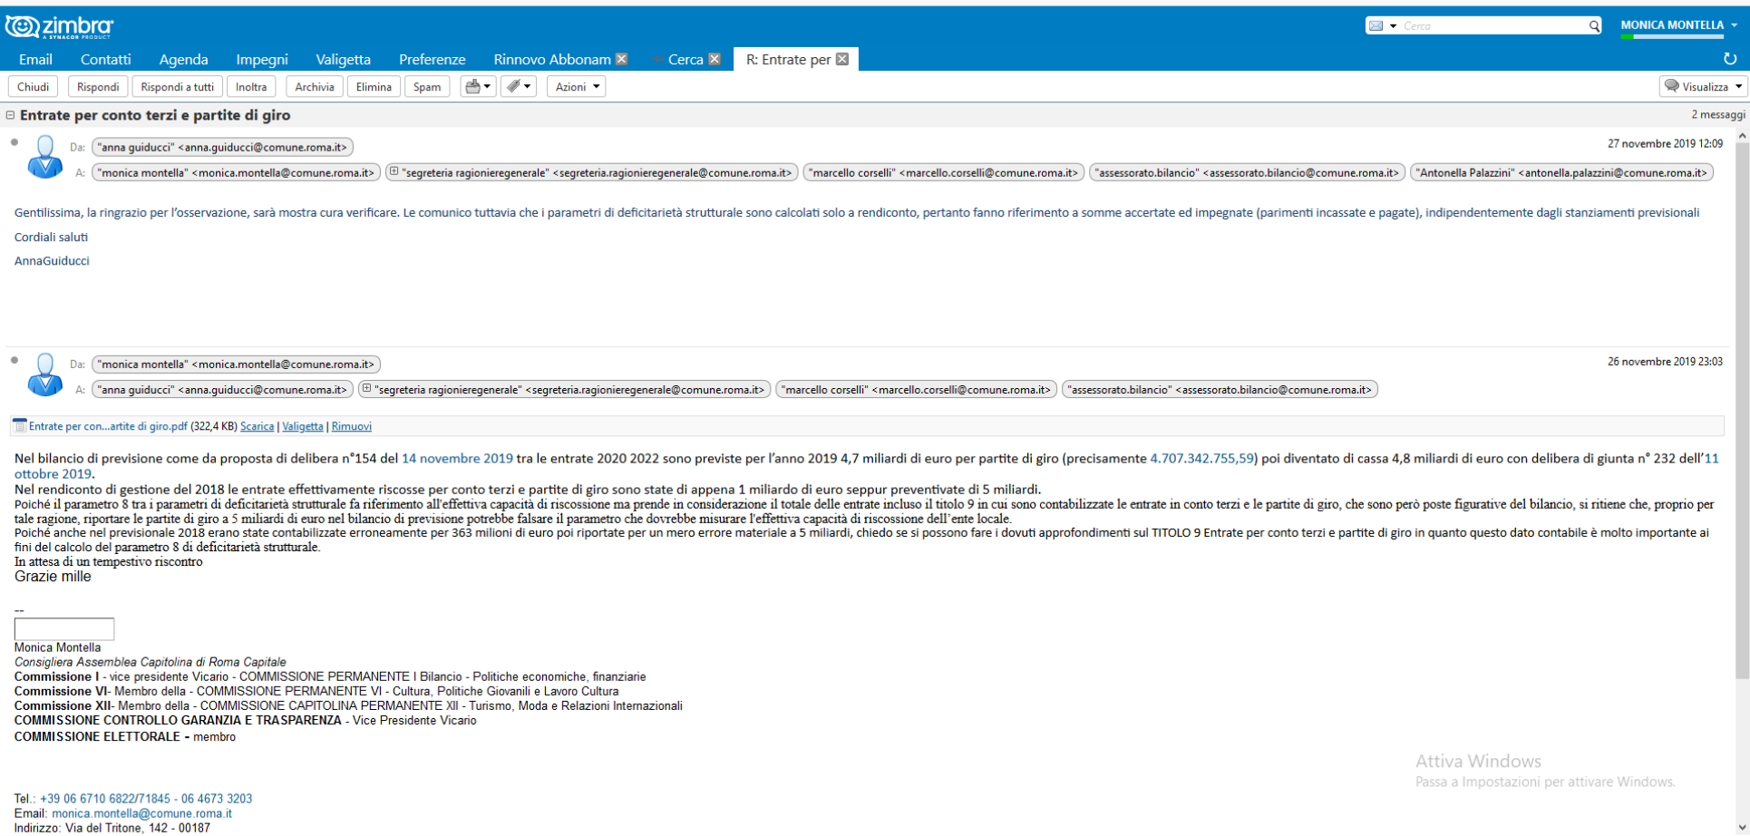This screenshot has height=836, width=1750.
Task: Click the Rispondi button
Action: tap(98, 87)
